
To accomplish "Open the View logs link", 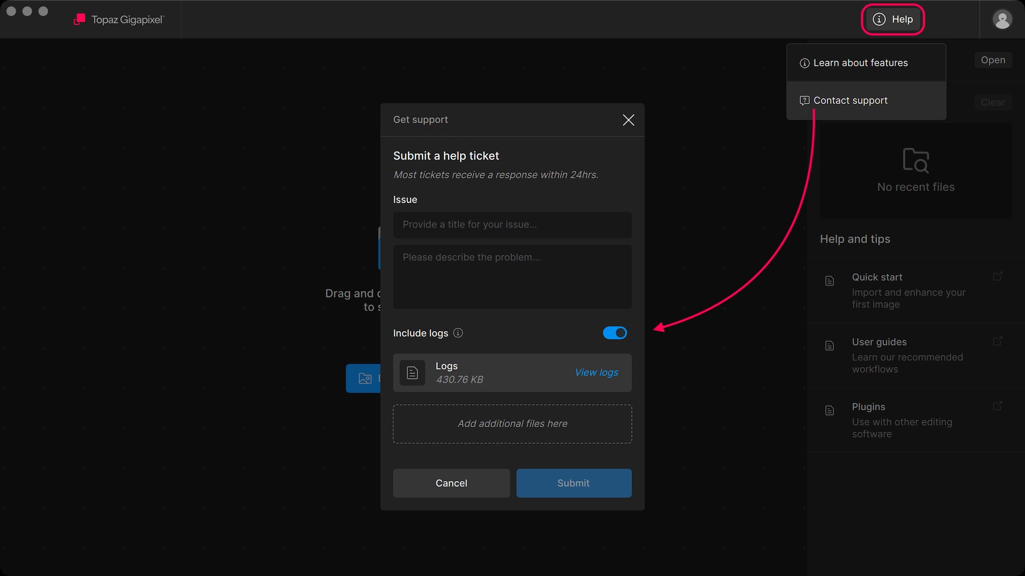I will pyautogui.click(x=596, y=373).
